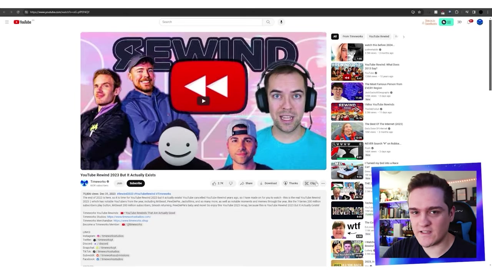Screen dimensions: 492x276
Task: Create a Clip of the video
Action: (311, 183)
